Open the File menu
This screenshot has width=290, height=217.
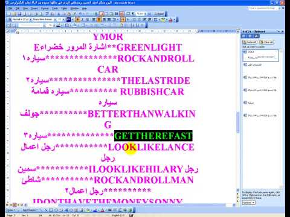(10, 8)
